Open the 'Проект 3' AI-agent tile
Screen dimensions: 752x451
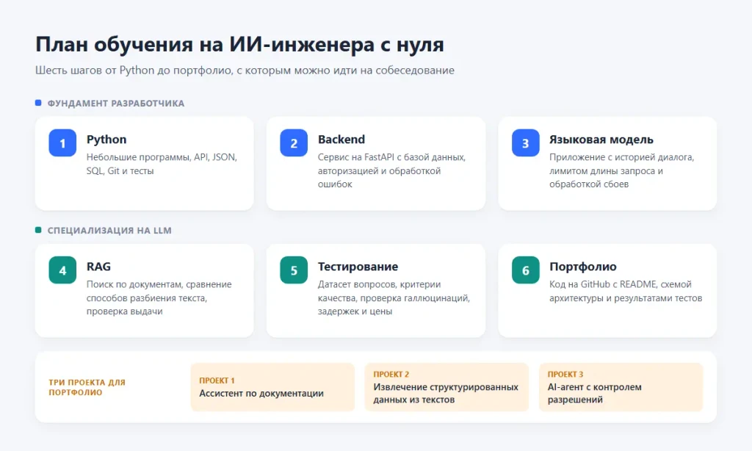(621, 387)
